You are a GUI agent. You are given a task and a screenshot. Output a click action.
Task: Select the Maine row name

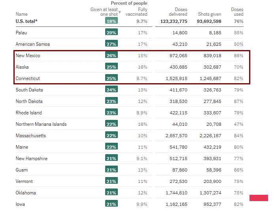[22, 147]
